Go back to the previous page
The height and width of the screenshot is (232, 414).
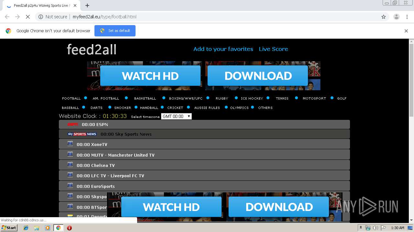coord(7,17)
